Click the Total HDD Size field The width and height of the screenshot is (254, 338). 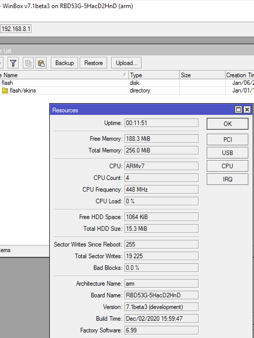click(x=162, y=229)
